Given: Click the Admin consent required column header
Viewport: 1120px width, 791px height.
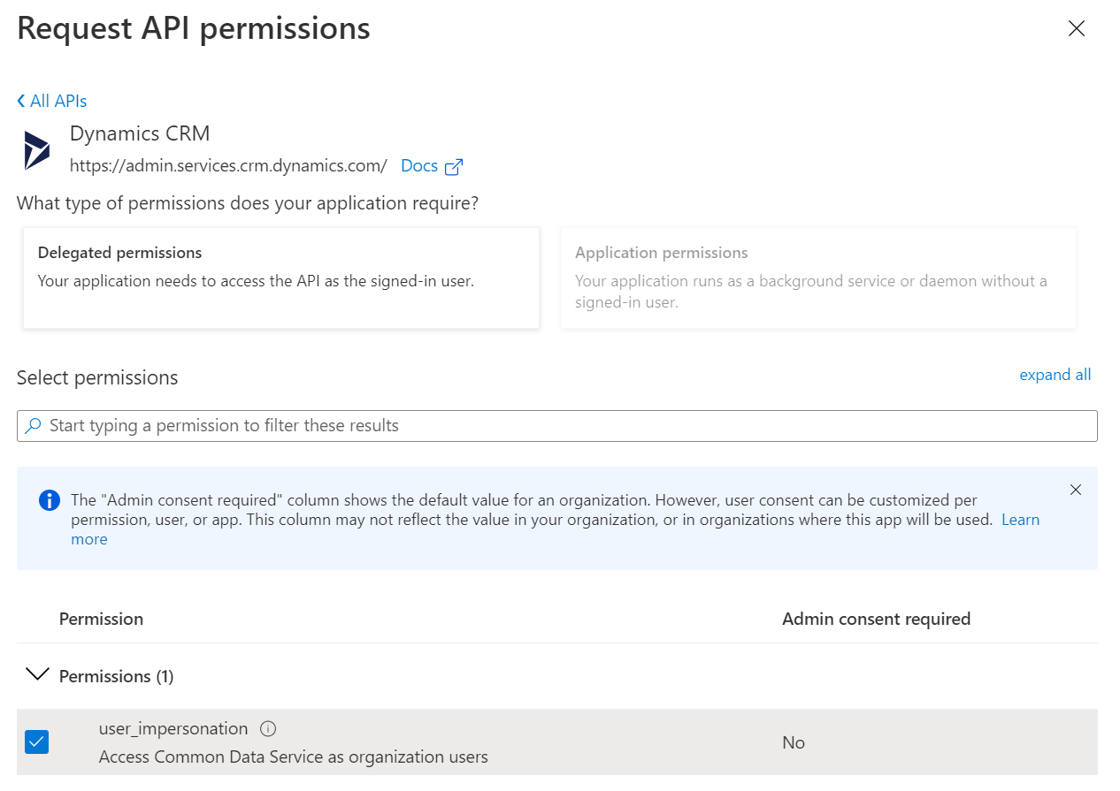Looking at the screenshot, I should tap(876, 620).
